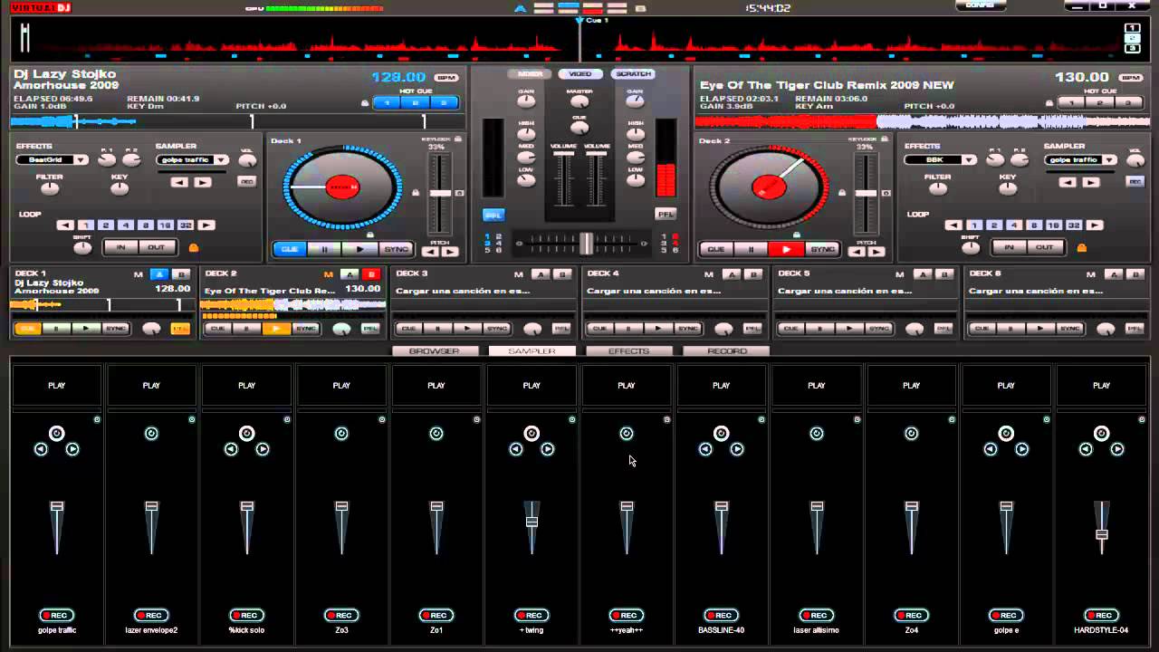Click Deck 2 loop right arrow

1094,225
